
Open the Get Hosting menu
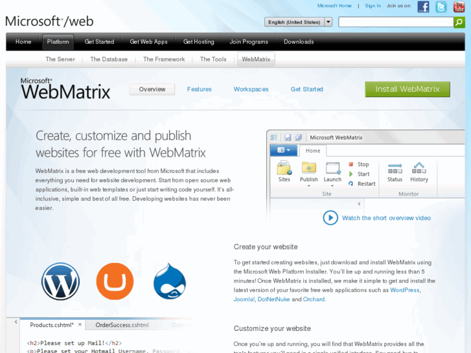tap(198, 41)
